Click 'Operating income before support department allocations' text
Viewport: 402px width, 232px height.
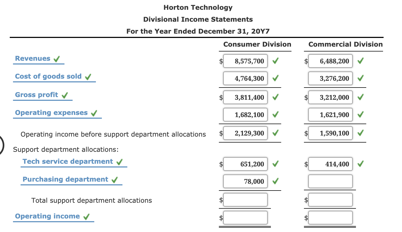[x=113, y=134]
